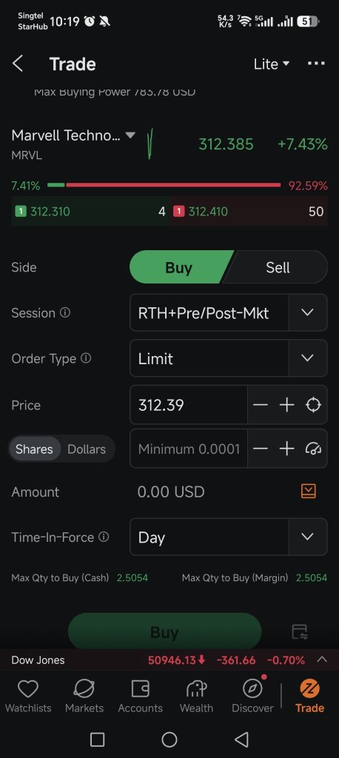Open the orders icon beside Buy button
The height and width of the screenshot is (758, 339).
[300, 632]
